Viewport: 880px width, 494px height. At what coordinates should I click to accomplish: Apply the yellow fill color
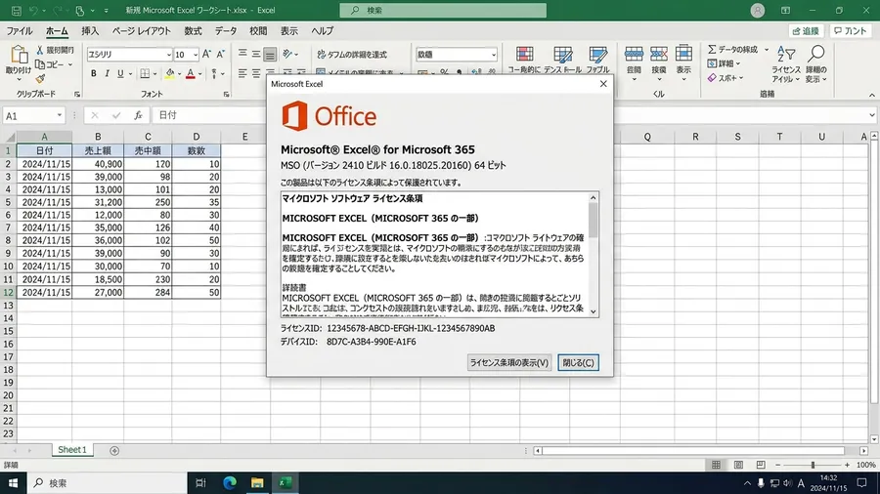[169, 73]
